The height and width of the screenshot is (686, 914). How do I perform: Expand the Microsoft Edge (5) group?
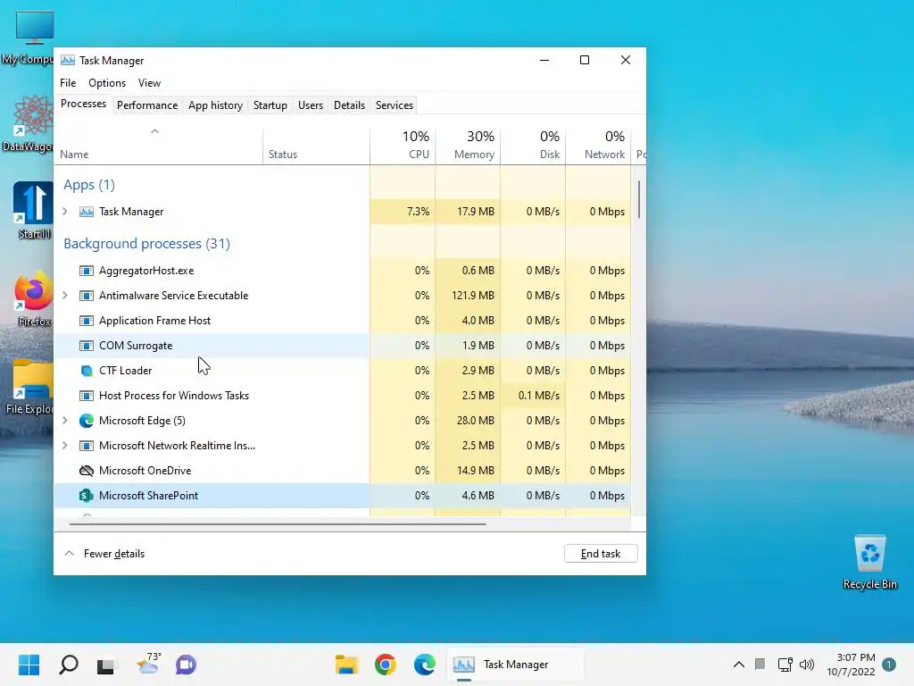(x=64, y=421)
